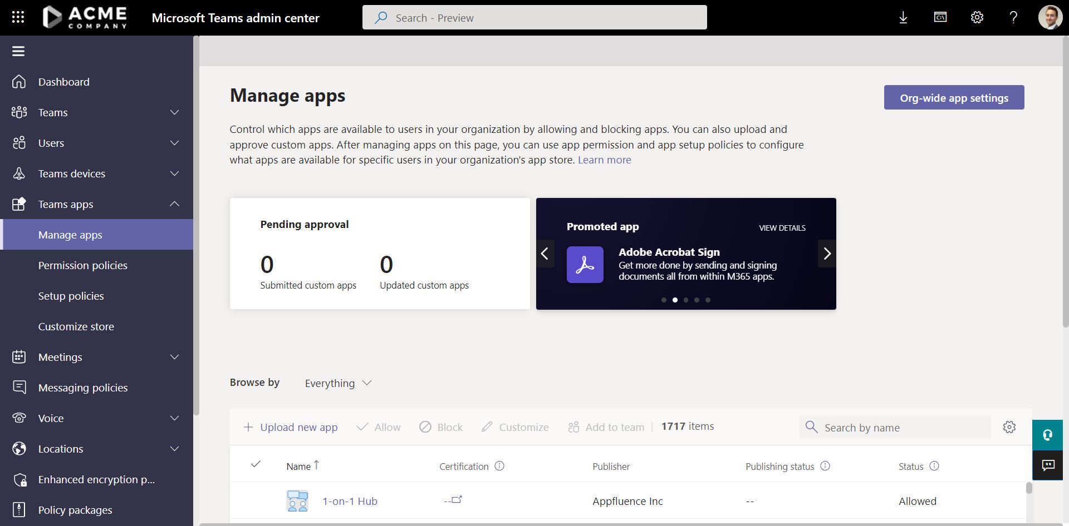Click the Allow toolbar button

(379, 427)
